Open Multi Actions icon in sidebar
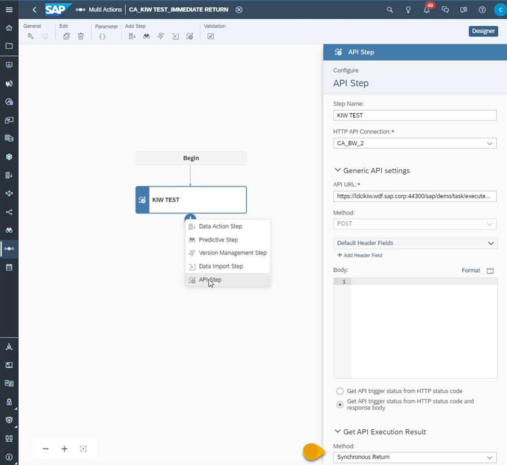The height and width of the screenshot is (465, 507). pos(9,249)
